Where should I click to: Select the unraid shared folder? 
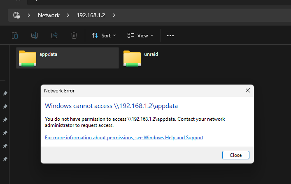click(141, 58)
